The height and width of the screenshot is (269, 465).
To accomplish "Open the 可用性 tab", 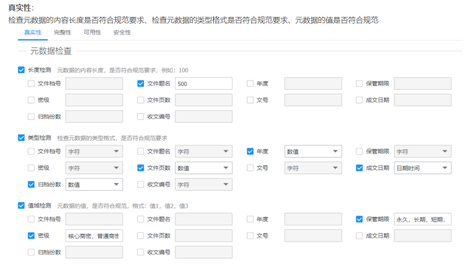I will (x=92, y=33).
